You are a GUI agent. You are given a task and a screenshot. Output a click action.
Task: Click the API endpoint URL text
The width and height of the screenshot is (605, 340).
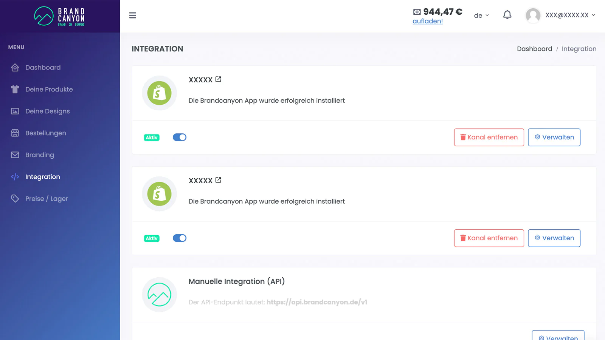coord(317,302)
